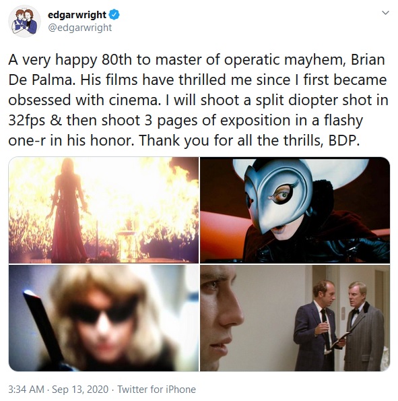The width and height of the screenshot is (398, 401).
Task: Click the blue verified badge
Action: pyautogui.click(x=114, y=15)
